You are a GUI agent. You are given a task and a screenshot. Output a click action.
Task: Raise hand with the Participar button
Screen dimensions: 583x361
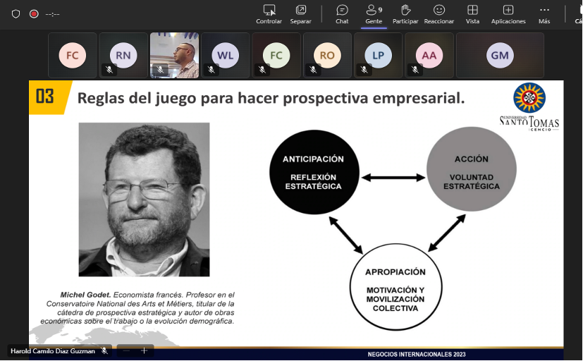point(405,11)
